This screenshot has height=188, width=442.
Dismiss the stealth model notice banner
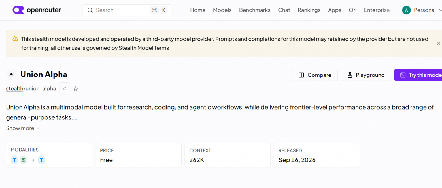[x=439, y=43]
